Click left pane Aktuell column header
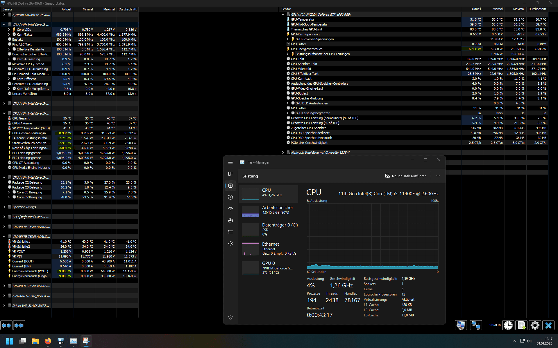This screenshot has width=558, height=348. pos(62,9)
